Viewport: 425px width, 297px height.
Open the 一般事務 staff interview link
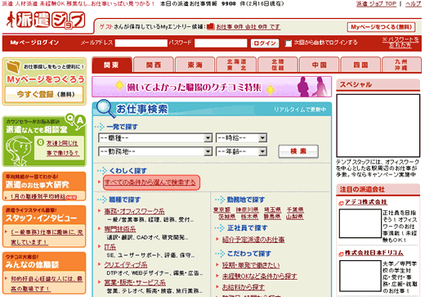point(47,237)
